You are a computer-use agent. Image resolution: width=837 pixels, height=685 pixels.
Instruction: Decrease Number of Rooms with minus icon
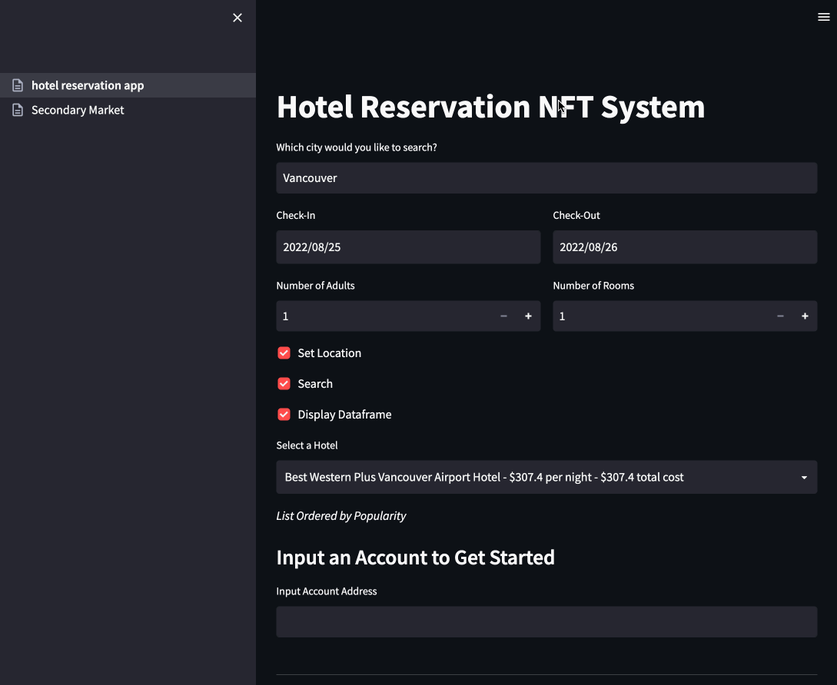pos(780,316)
